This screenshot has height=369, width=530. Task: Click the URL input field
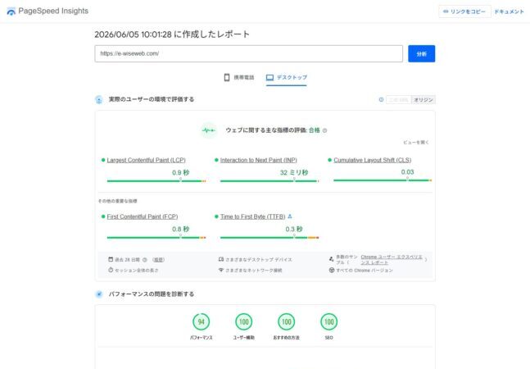point(248,53)
